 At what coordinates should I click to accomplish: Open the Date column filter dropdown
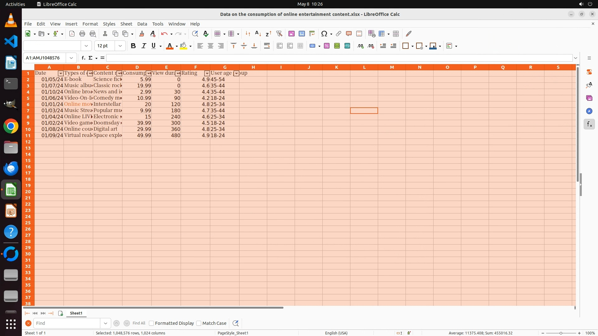click(x=61, y=73)
